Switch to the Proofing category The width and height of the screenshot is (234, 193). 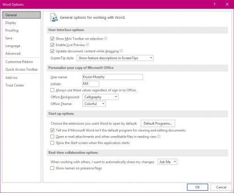tap(12, 31)
